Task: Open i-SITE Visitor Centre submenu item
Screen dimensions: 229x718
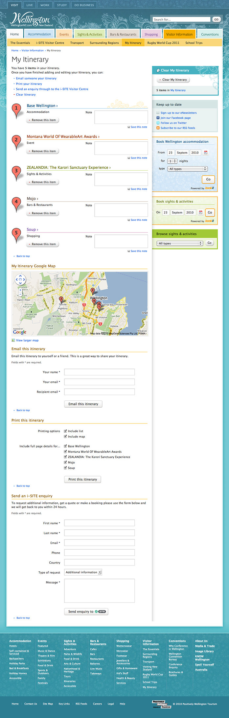Action: [50, 43]
